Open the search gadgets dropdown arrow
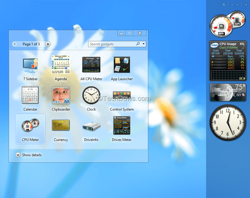 tap(143, 44)
